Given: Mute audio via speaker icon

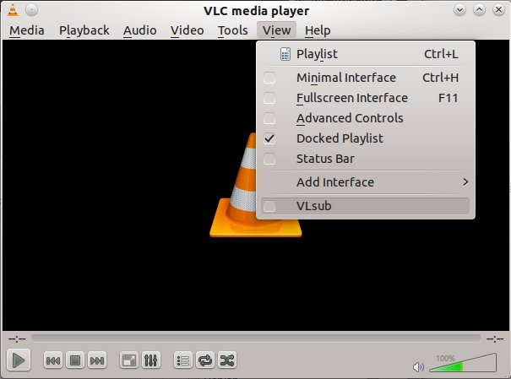Looking at the screenshot, I should point(418,367).
